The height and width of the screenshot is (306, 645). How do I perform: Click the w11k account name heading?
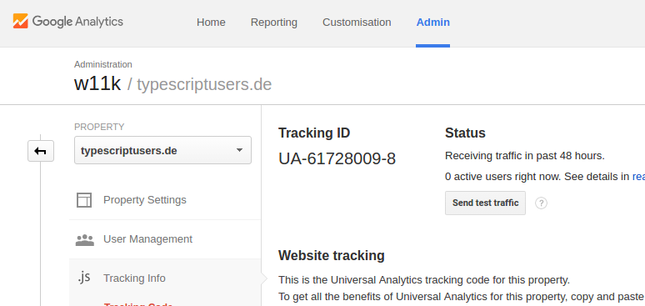(97, 84)
